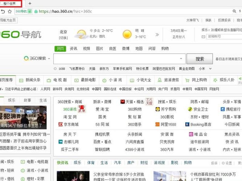Screen dimensions: 242x181
Task: Open the 360搜索 engine dropdown arrow
Action: (49, 59)
